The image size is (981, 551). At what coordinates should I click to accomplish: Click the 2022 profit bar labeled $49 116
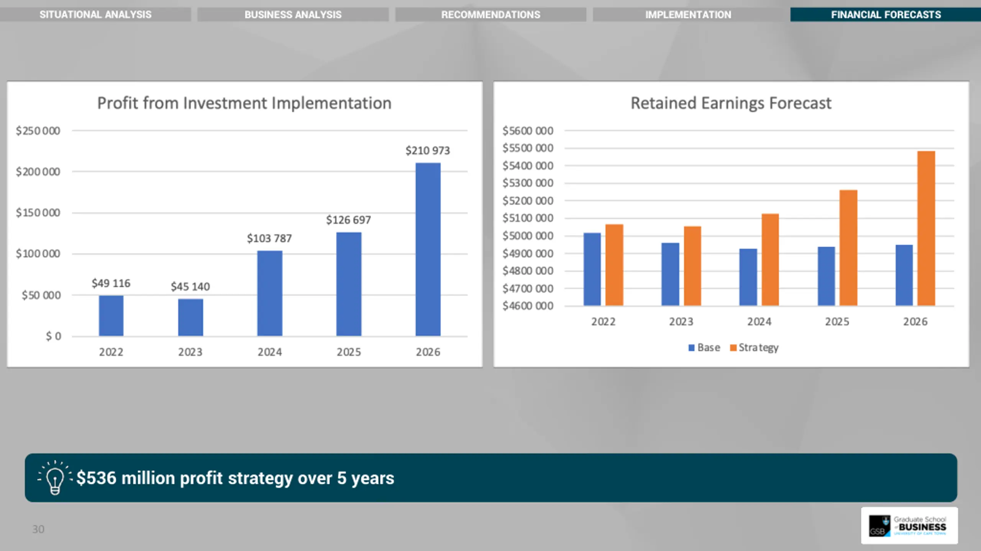111,316
